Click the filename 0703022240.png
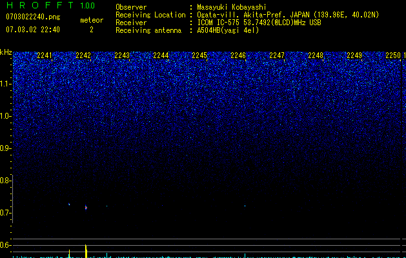Image resolution: width=406 pixels, height=258 pixels. (x=33, y=17)
